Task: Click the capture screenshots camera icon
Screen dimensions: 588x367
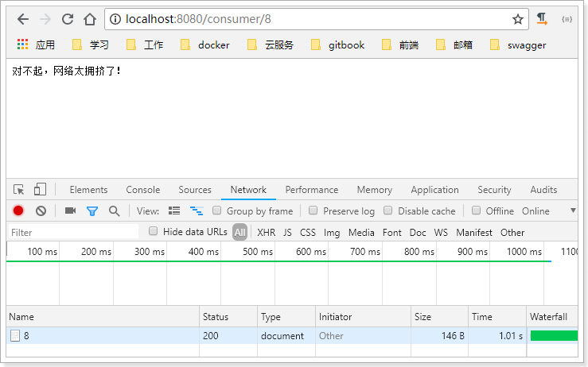Action: (70, 211)
